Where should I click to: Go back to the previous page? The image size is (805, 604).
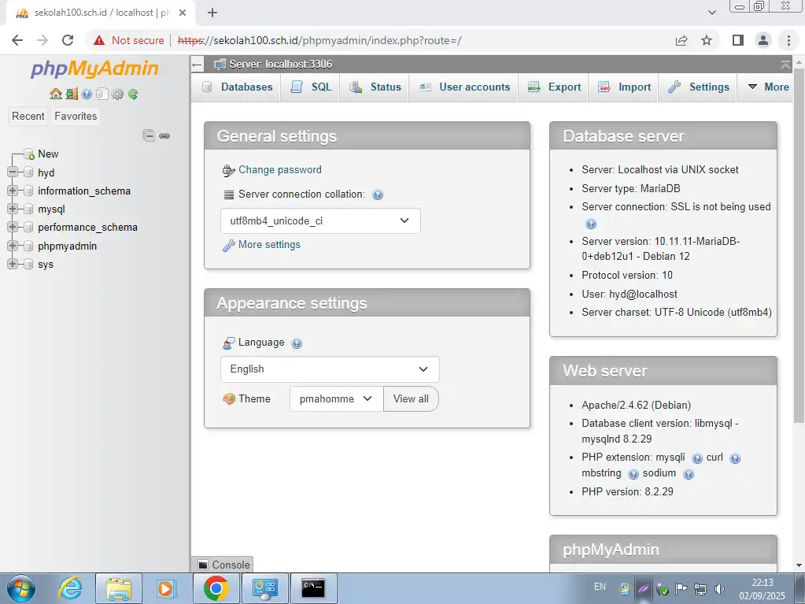pos(17,41)
